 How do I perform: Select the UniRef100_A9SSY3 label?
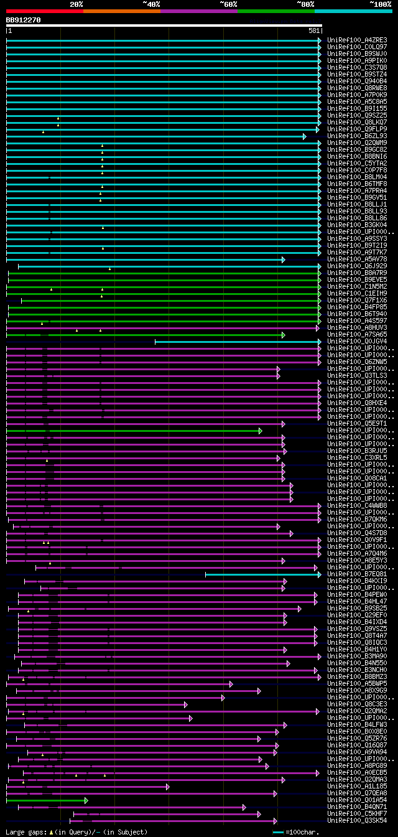tap(357, 238)
